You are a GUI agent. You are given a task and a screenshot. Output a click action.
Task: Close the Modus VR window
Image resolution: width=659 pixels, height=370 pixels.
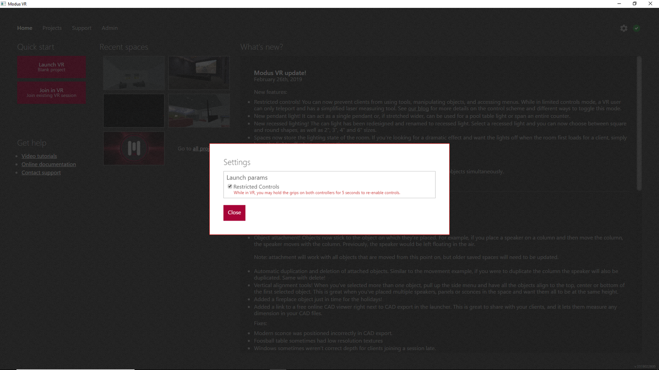click(x=650, y=4)
